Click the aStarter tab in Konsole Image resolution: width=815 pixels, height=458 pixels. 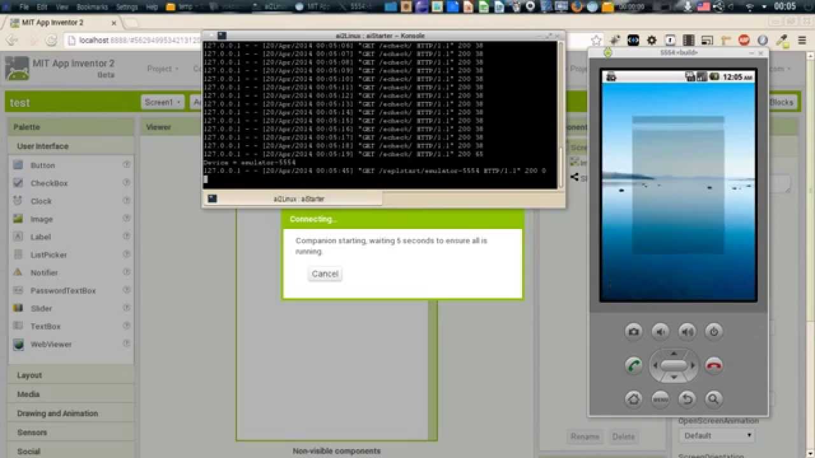pos(293,199)
